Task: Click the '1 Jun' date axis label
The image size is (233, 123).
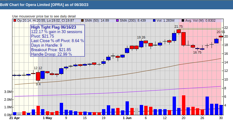Action: [x=127, y=118]
